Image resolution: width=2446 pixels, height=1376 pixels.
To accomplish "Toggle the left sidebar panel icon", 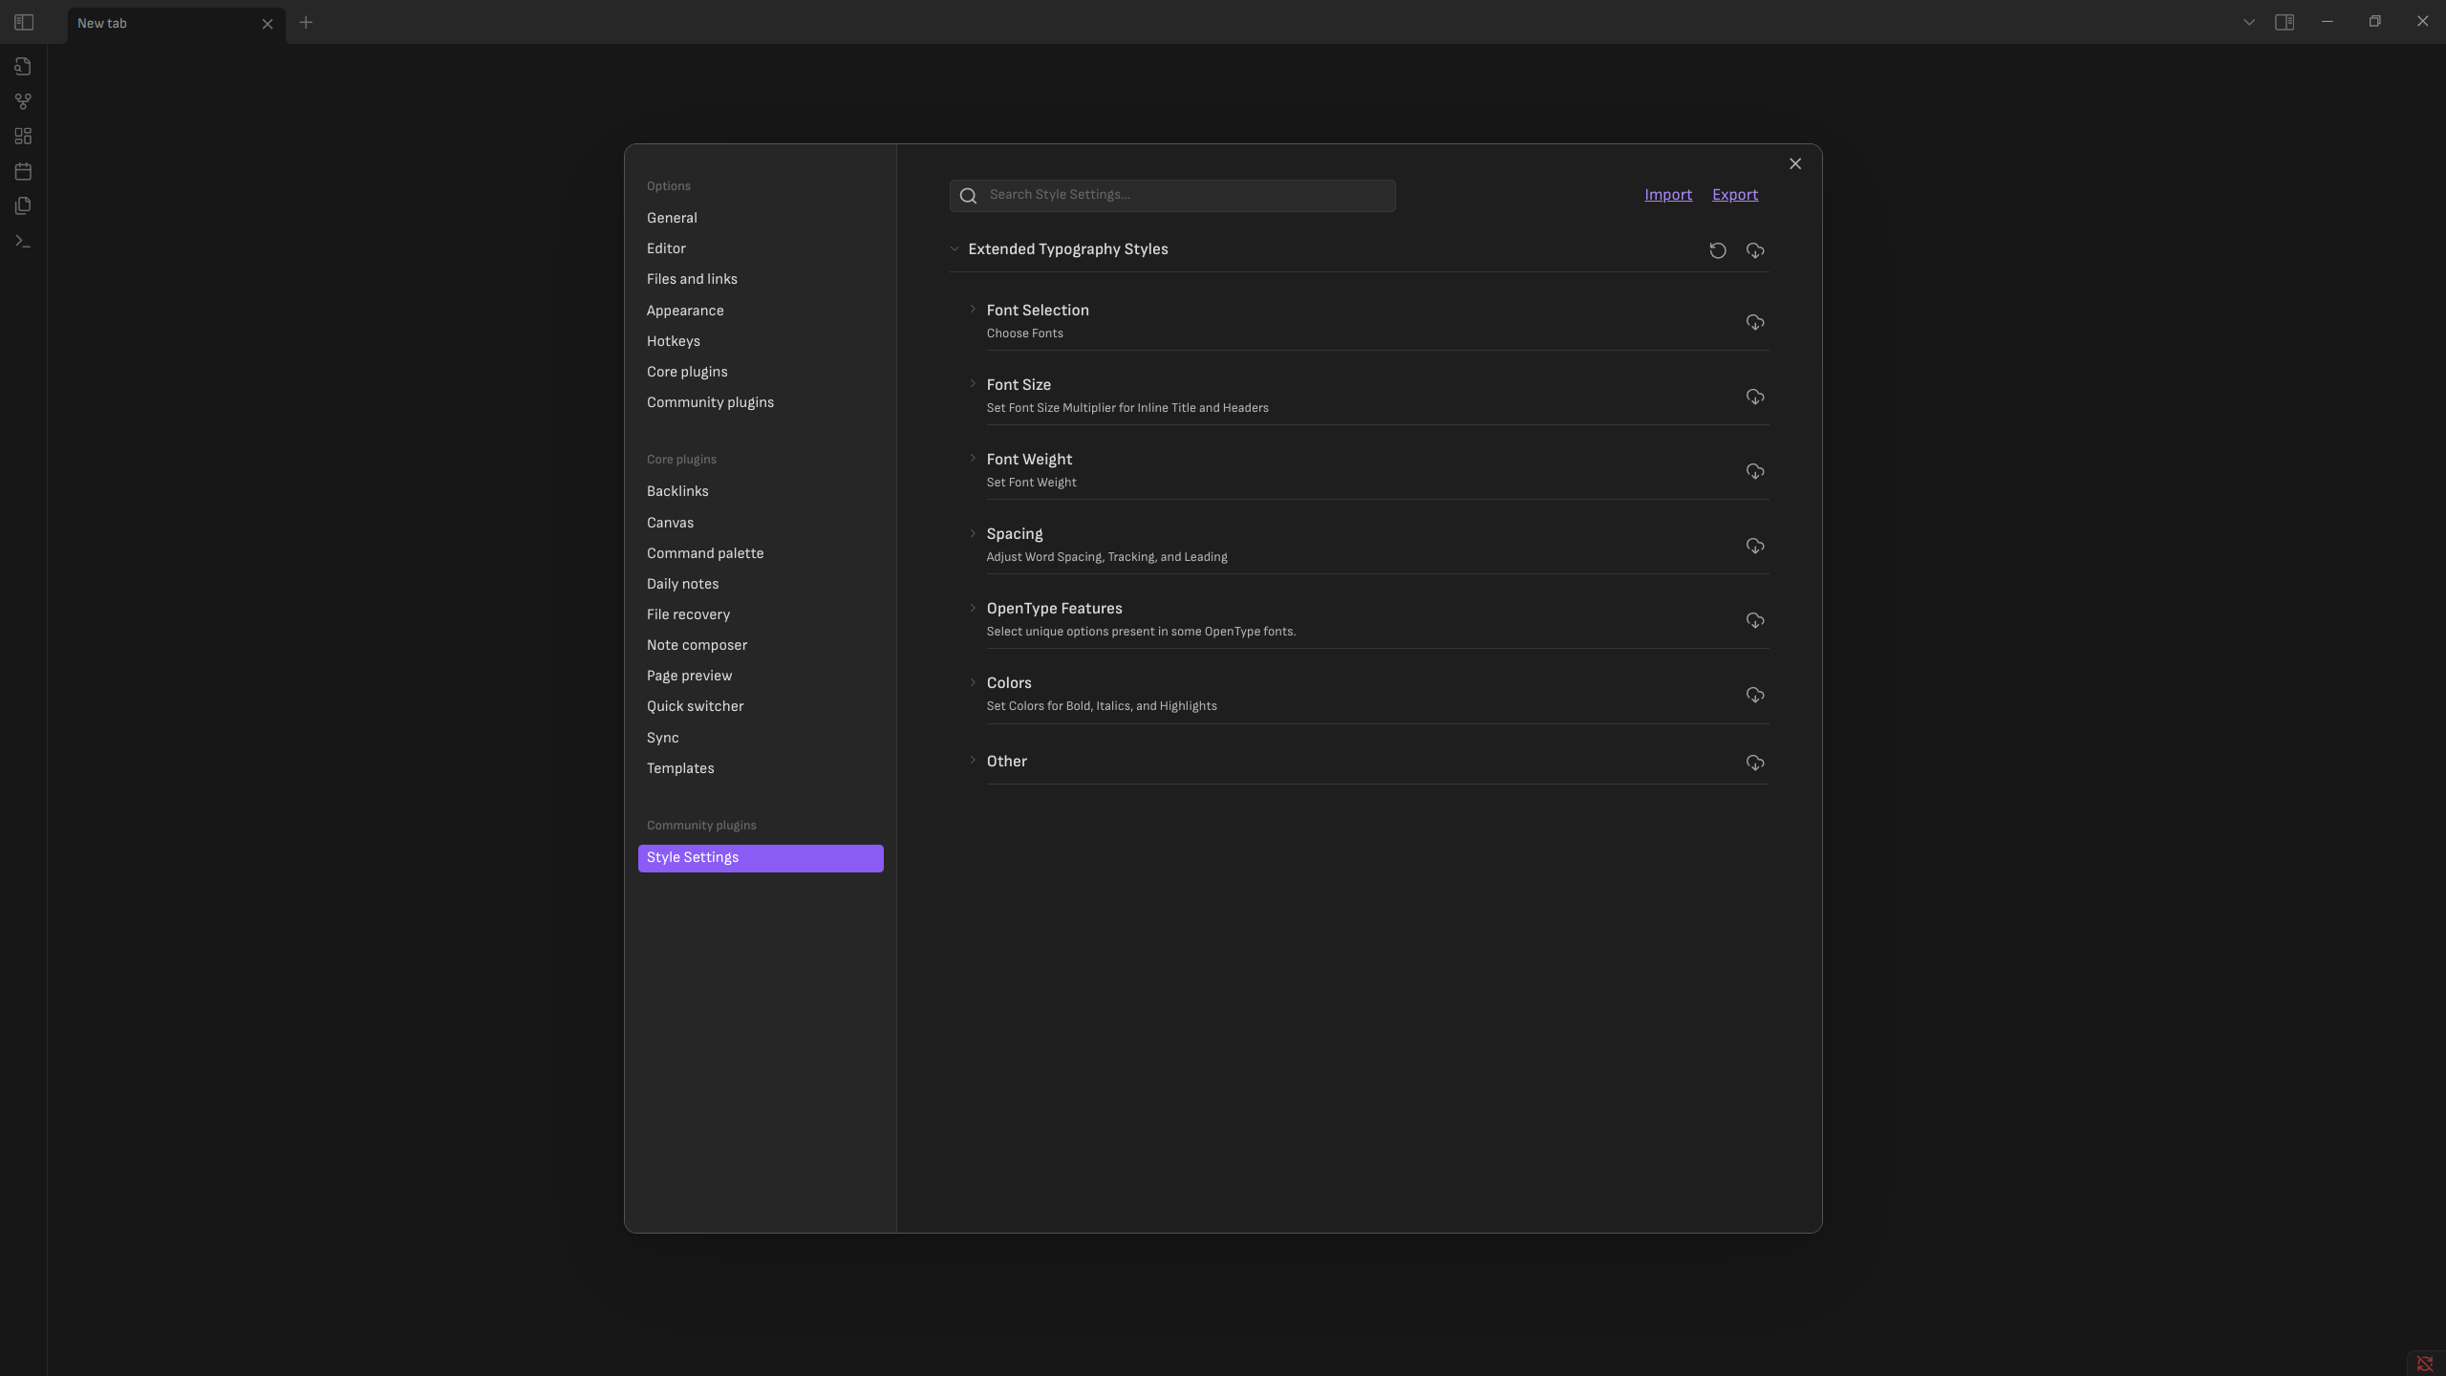I will [x=24, y=22].
